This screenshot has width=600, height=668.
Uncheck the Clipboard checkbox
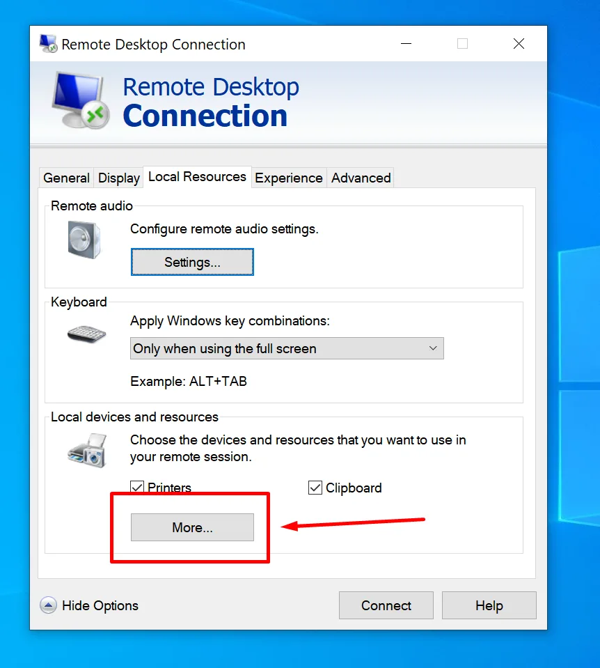coord(315,488)
